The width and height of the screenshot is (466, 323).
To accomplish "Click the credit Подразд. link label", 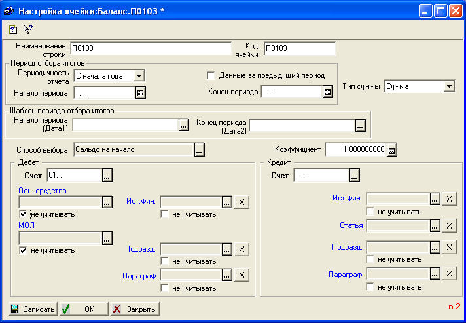I will point(347,247).
